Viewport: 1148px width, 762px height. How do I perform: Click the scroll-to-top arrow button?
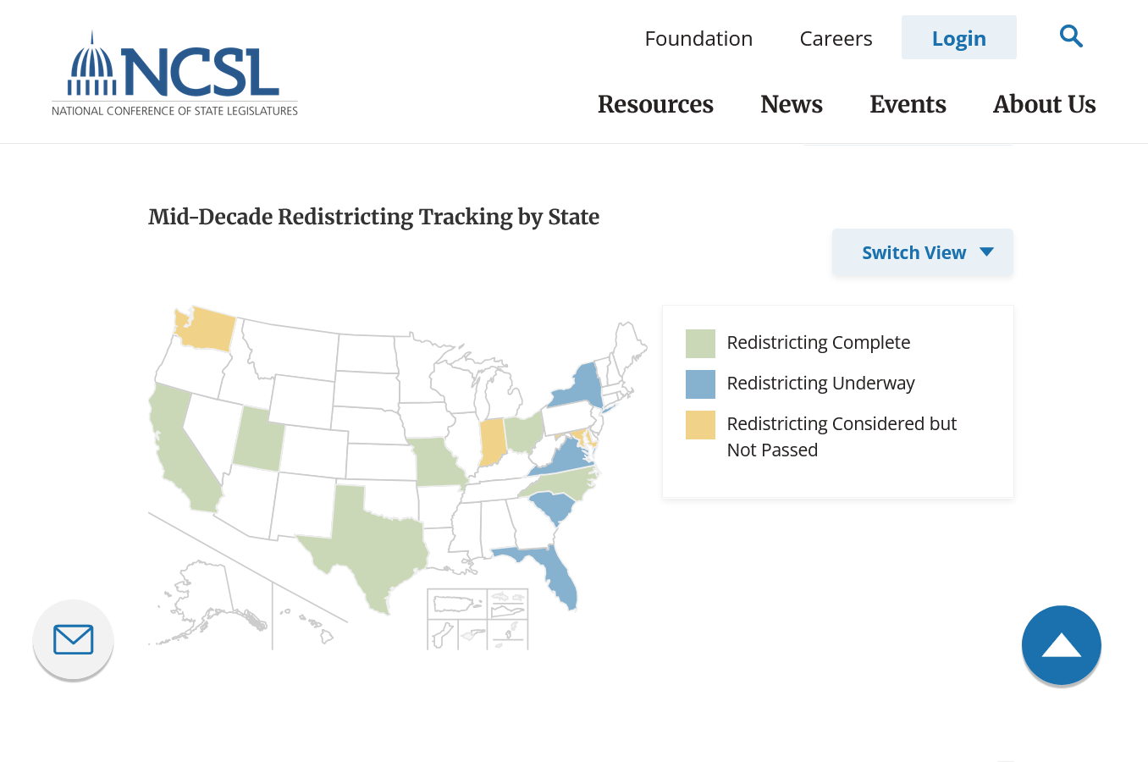1061,645
